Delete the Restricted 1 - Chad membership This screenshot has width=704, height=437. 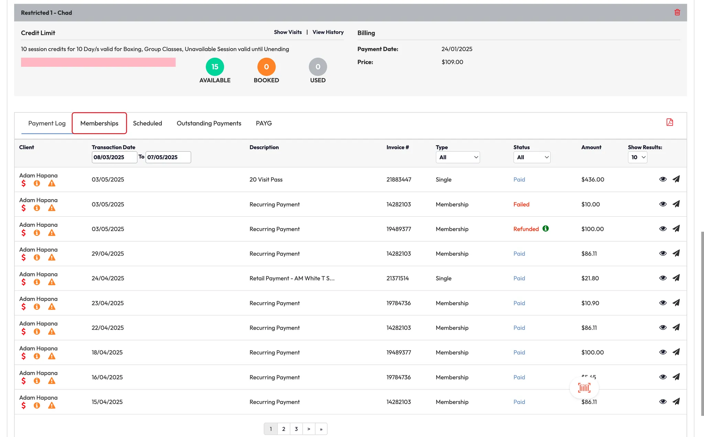pos(677,12)
